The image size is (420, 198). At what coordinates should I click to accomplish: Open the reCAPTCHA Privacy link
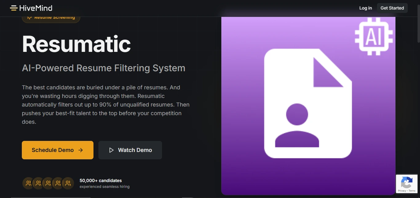[x=402, y=191]
